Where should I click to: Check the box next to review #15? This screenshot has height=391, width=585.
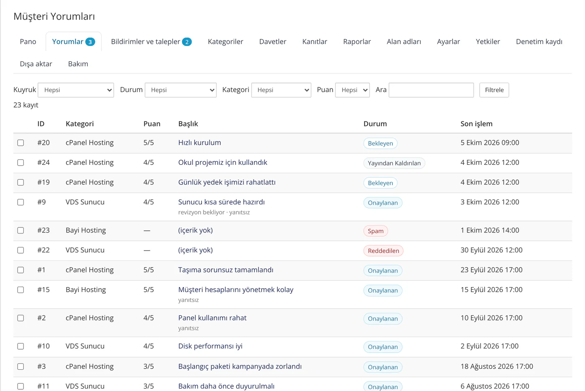(x=20, y=290)
